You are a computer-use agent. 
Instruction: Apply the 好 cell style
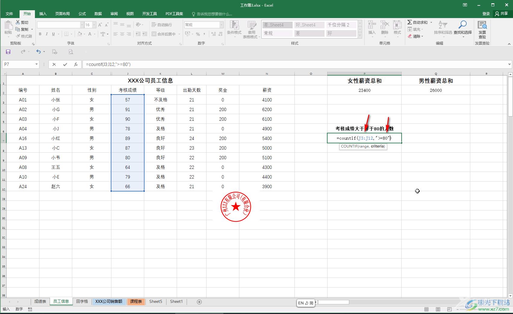click(x=341, y=33)
